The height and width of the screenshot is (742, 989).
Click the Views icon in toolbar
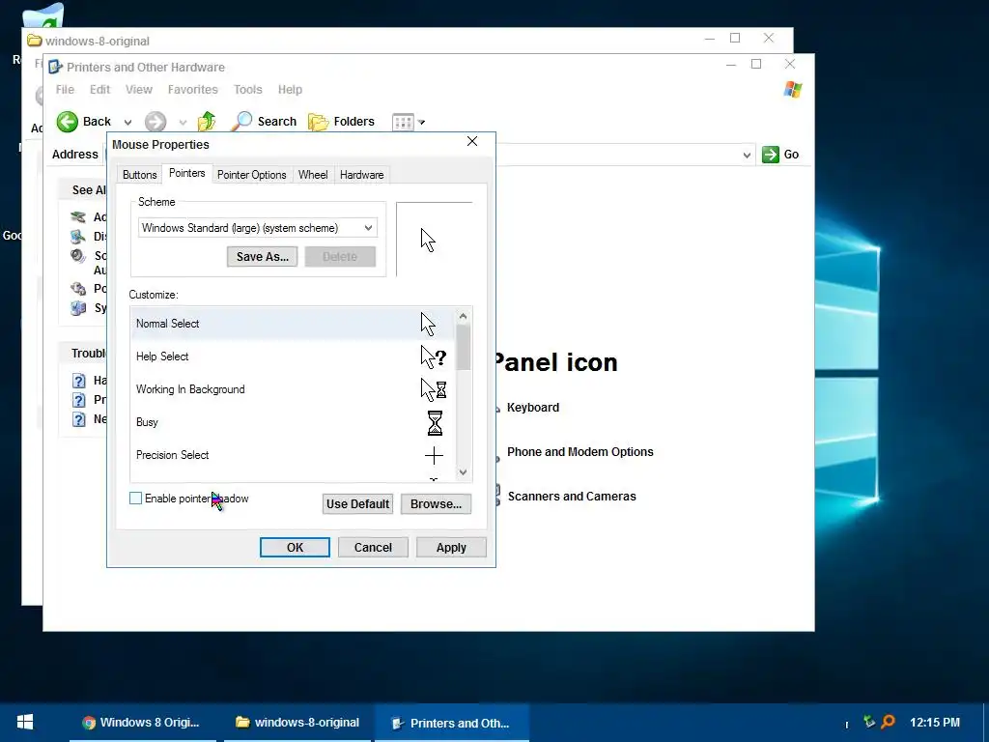tap(403, 122)
